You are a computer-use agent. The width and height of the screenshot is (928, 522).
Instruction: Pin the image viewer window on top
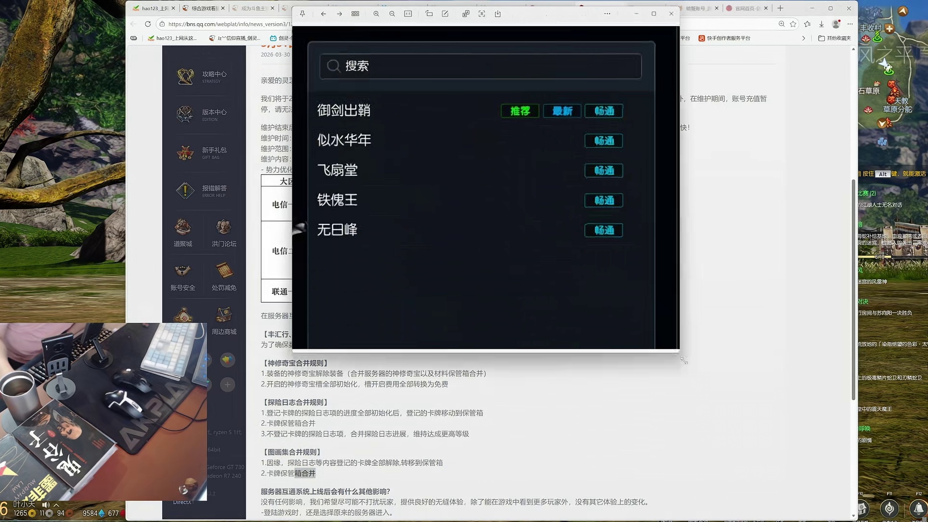click(303, 14)
